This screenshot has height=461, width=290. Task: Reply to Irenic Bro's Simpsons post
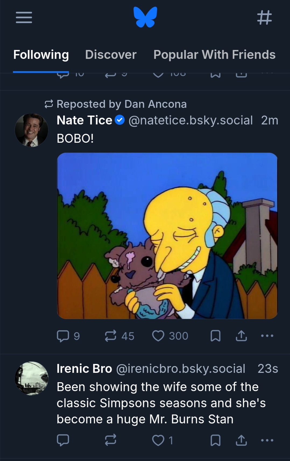point(63,440)
